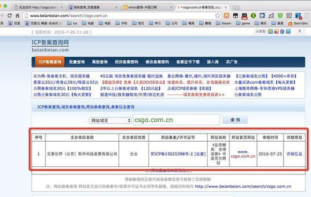
Task: Click the blue arrow extension icon
Action: click(x=262, y=16)
